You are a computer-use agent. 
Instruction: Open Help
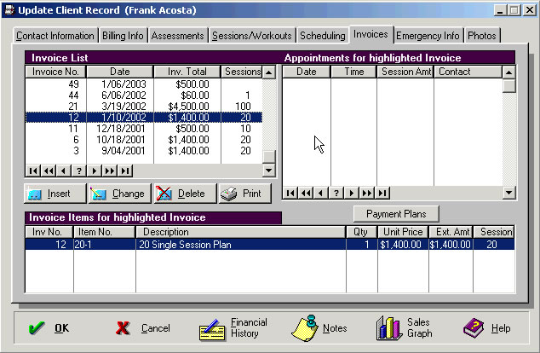click(x=486, y=328)
